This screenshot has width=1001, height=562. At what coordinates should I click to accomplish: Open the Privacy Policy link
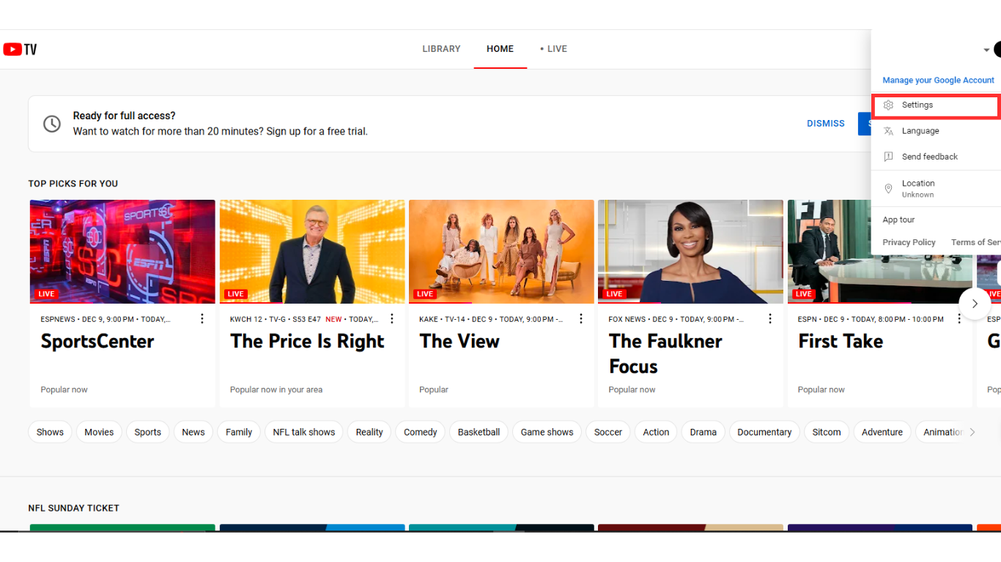909,242
